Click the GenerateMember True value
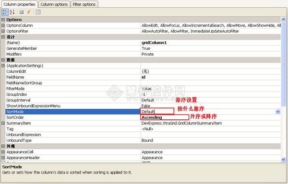 146,48
